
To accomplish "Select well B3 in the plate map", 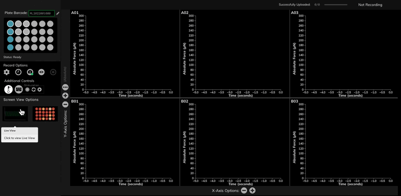I will point(26,32).
